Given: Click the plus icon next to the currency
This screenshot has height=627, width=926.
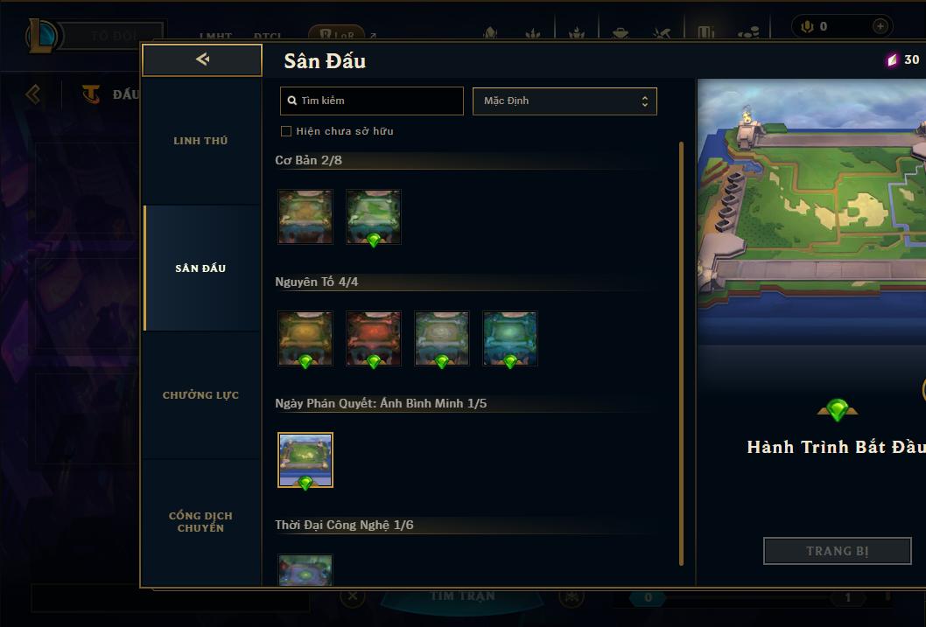Looking at the screenshot, I should point(880,26).
